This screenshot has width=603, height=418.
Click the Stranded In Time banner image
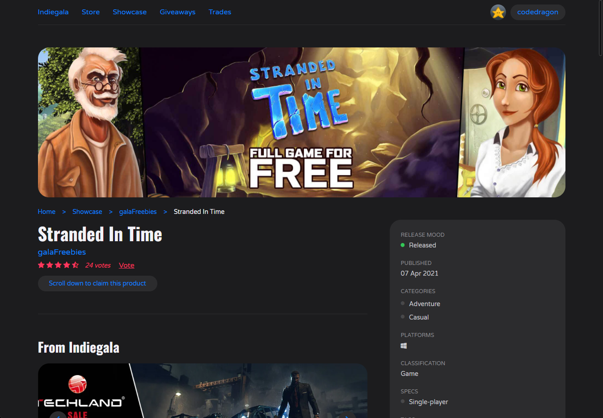302,122
